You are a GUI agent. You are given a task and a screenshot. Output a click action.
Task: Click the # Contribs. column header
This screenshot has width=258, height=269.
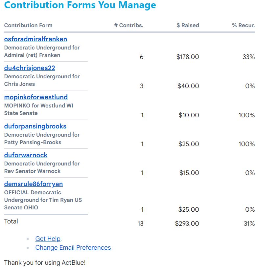click(129, 26)
